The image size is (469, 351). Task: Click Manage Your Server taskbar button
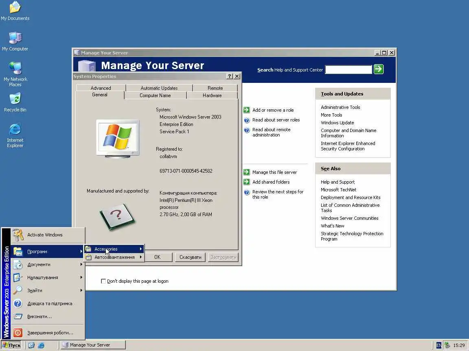tap(93, 345)
